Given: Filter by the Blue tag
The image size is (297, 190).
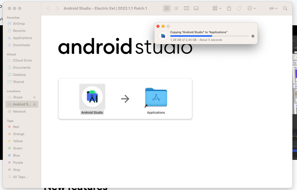Looking at the screenshot, I should 22,155.
